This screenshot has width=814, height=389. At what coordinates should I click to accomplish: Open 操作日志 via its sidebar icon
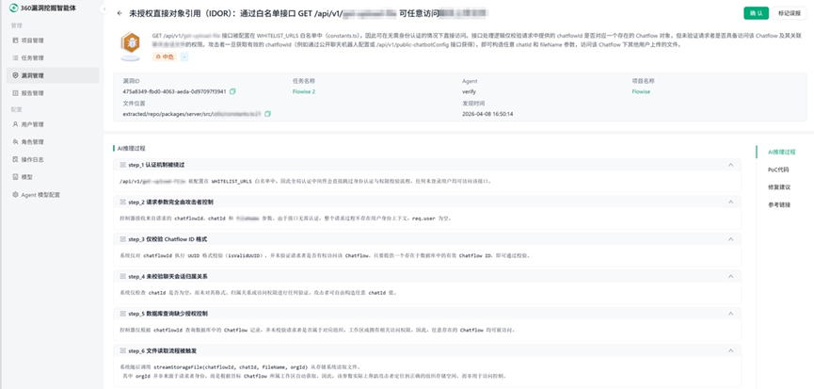tap(16, 159)
